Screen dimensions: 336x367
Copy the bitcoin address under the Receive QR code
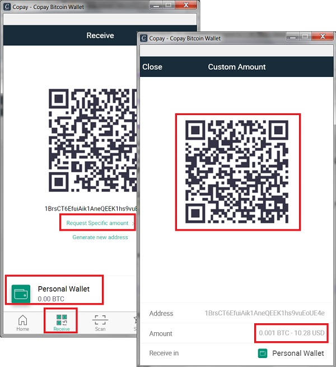[x=91, y=209]
